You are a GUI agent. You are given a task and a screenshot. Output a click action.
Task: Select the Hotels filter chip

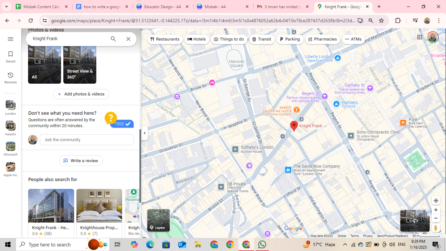click(197, 39)
